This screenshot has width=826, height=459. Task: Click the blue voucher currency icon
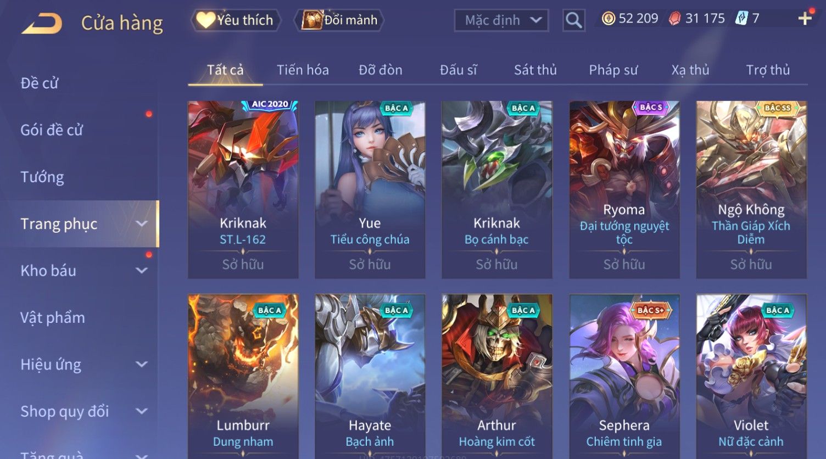tap(742, 19)
